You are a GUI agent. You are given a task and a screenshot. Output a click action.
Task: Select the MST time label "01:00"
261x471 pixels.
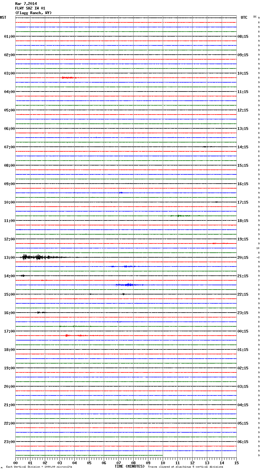click(x=9, y=37)
